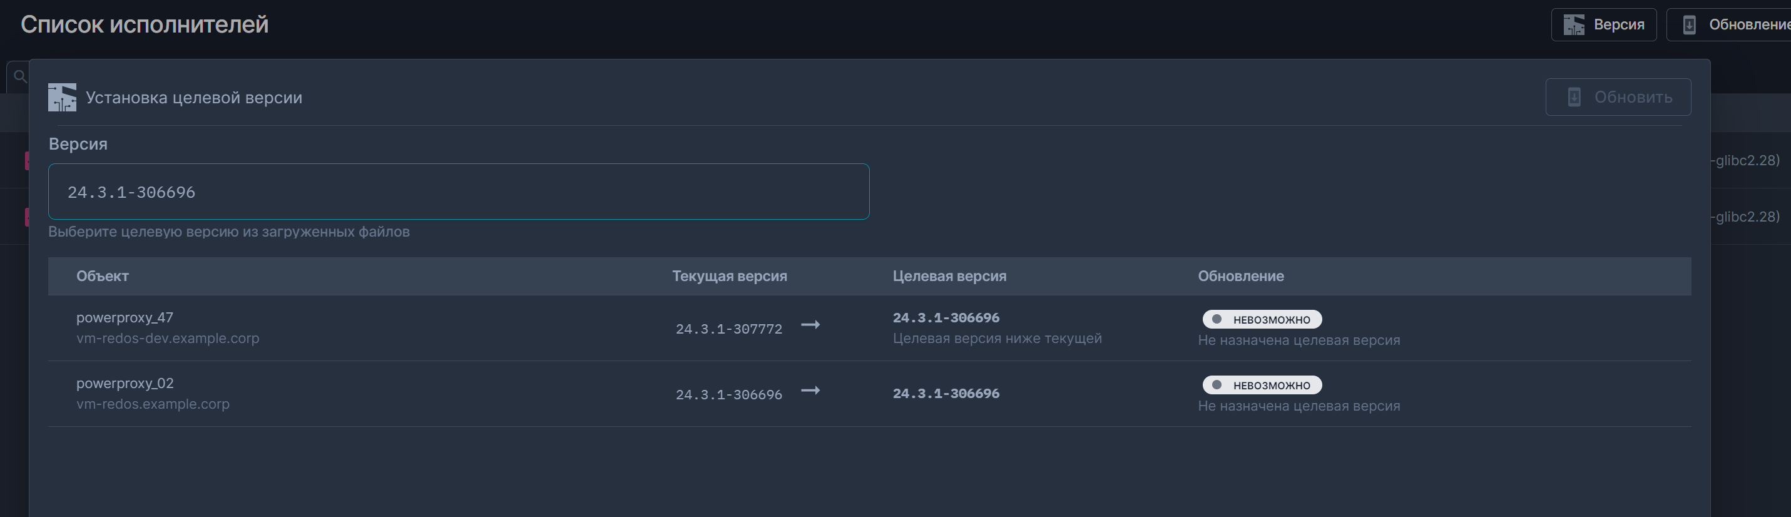The width and height of the screenshot is (1791, 517).
Task: Click the Список исполнителей page title
Action: pos(145,24)
